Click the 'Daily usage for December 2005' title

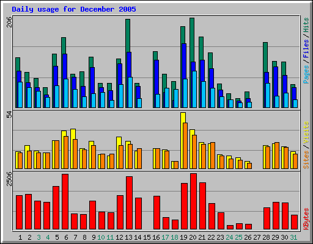pos(74,9)
